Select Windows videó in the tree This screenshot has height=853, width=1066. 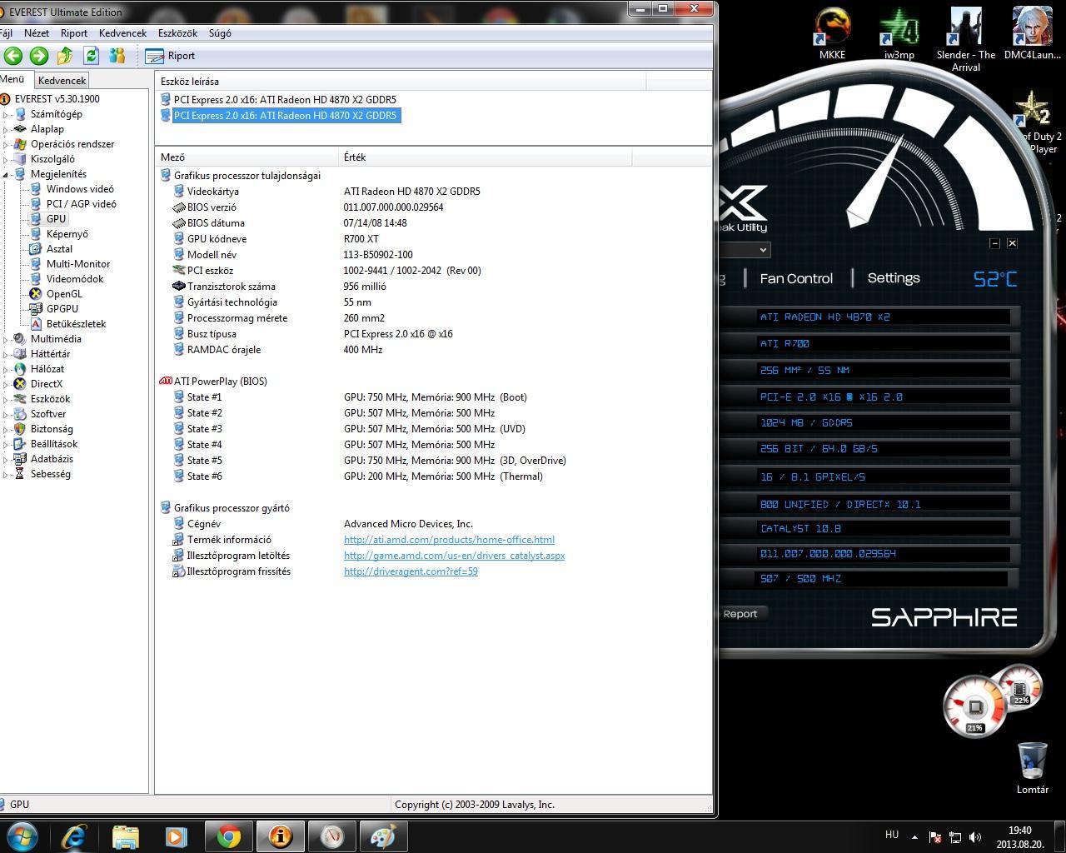(80, 189)
